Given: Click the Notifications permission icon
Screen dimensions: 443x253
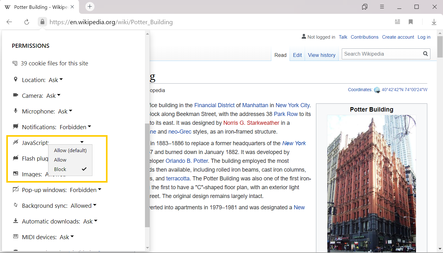Looking at the screenshot, I should coord(15,126).
